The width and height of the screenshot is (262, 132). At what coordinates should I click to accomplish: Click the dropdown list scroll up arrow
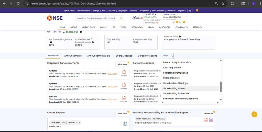click(221, 61)
